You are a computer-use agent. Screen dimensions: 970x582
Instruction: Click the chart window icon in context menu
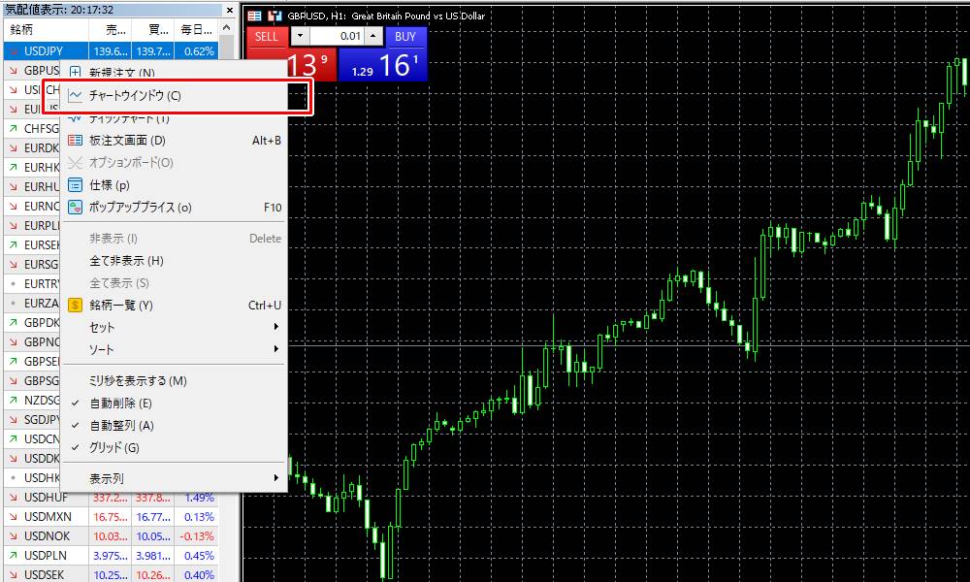tap(76, 96)
